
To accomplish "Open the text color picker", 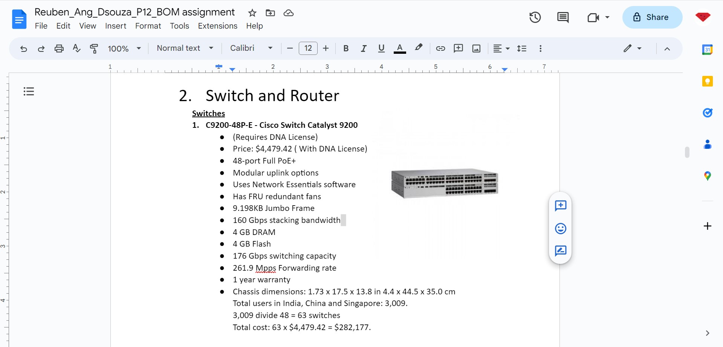I will coord(400,48).
